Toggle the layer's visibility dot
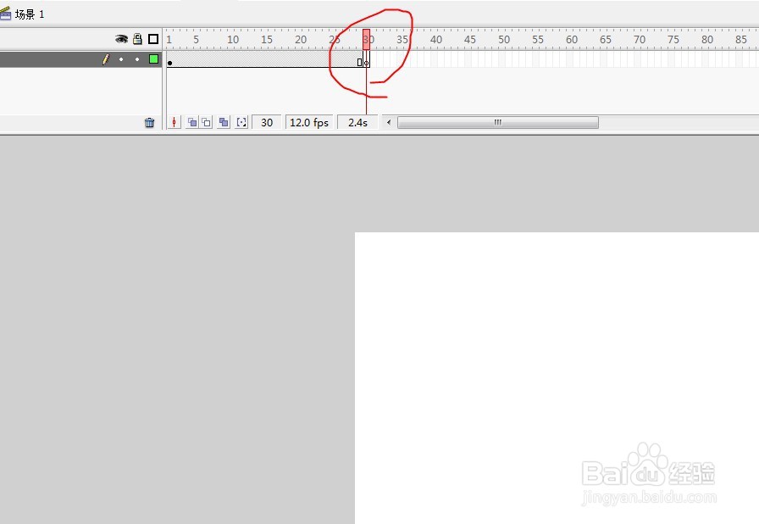The width and height of the screenshot is (759, 524). 121,59
